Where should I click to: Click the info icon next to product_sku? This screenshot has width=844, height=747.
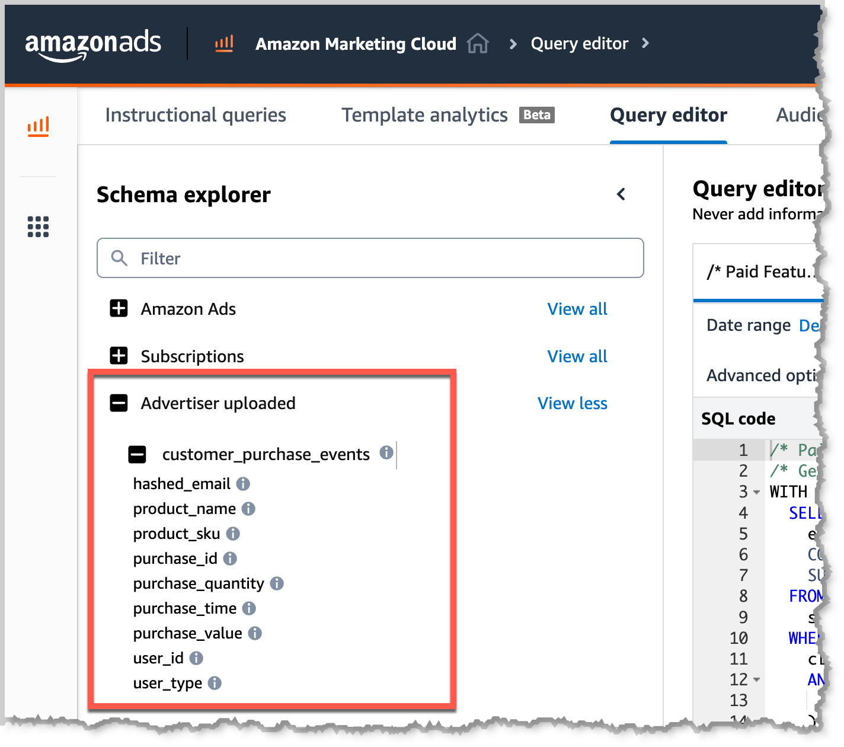pyautogui.click(x=232, y=534)
